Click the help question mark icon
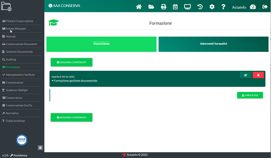Screen dimensions: 271x158 point(223,7)
